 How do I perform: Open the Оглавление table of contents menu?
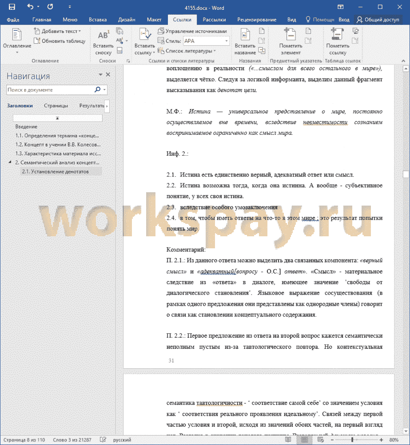pos(17,41)
